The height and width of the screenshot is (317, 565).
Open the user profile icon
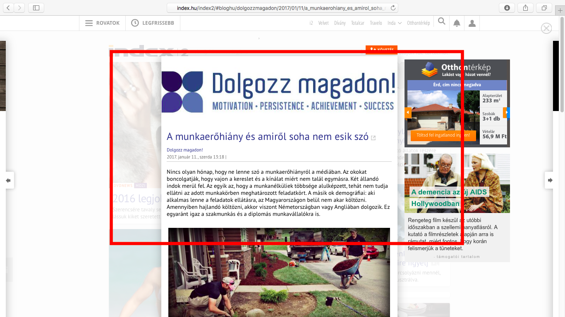[x=472, y=24]
